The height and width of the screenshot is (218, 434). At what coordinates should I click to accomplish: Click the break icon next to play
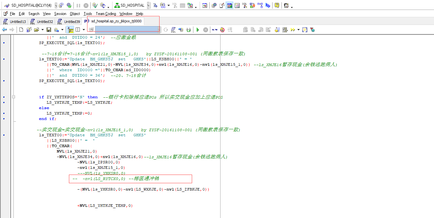point(206,30)
